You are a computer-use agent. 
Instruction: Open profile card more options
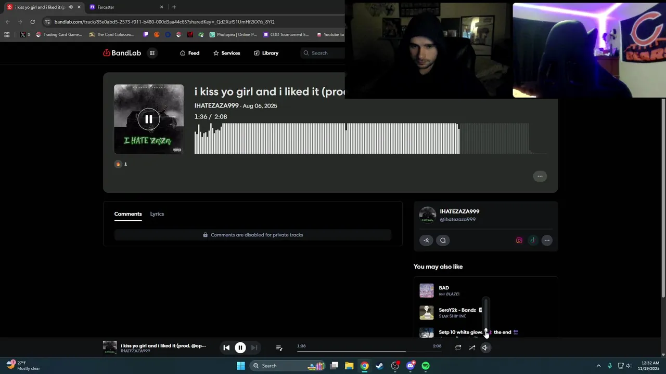pos(547,241)
